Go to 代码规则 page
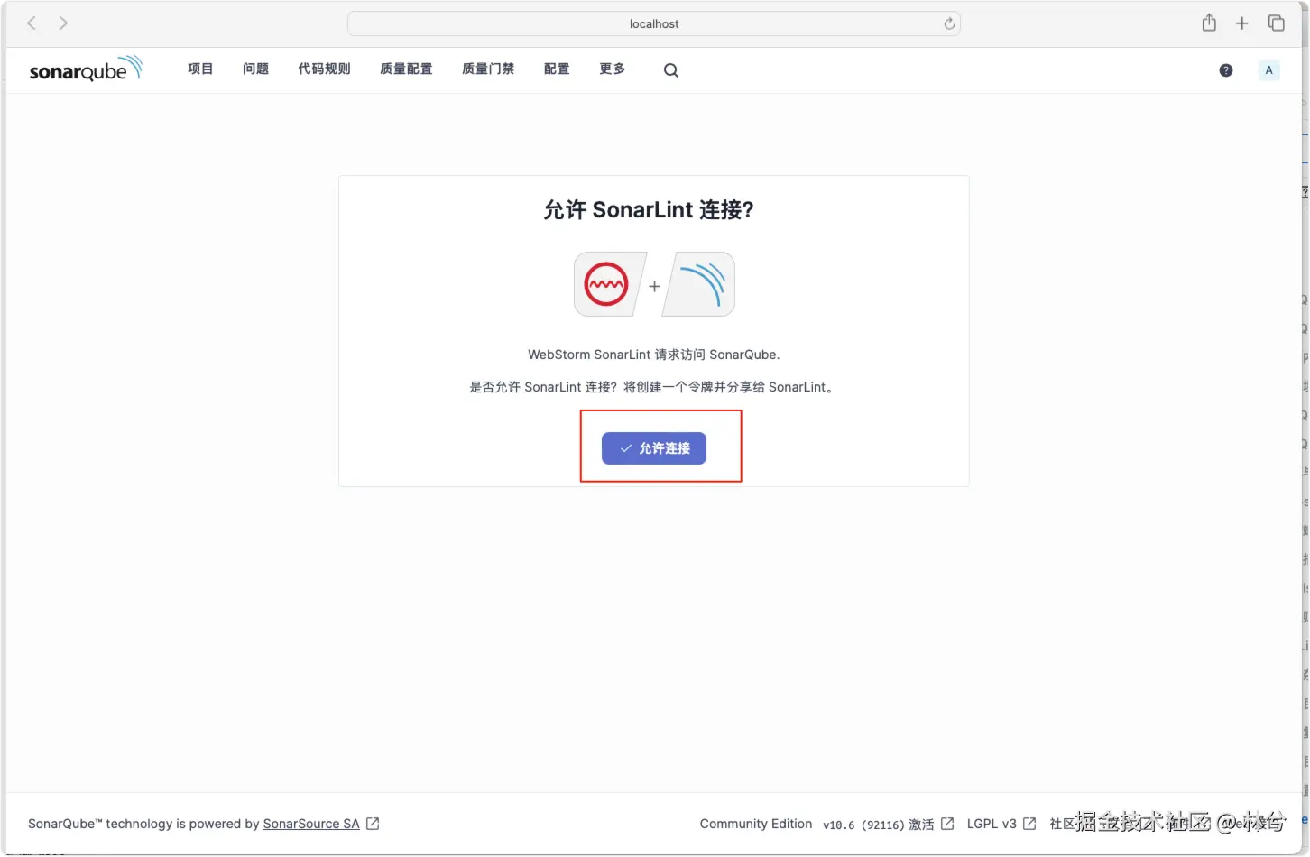The image size is (1310, 857). point(325,69)
